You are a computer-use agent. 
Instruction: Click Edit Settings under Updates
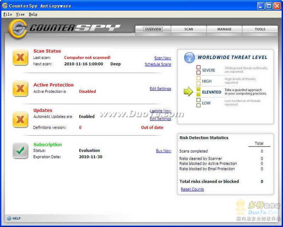click(160, 119)
